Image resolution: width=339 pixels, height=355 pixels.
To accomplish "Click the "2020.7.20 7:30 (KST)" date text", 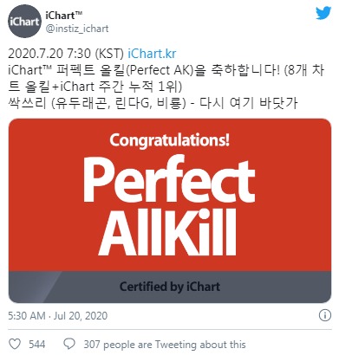I will pyautogui.click(x=66, y=54).
